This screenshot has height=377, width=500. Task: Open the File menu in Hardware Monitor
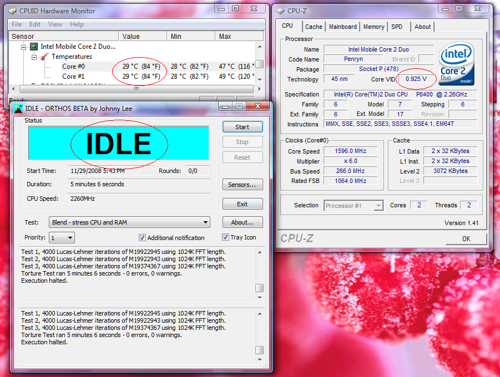click(x=17, y=24)
